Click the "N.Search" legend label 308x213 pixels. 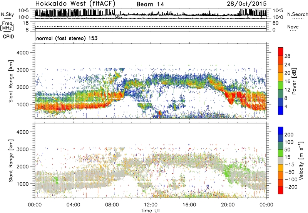click(297, 14)
